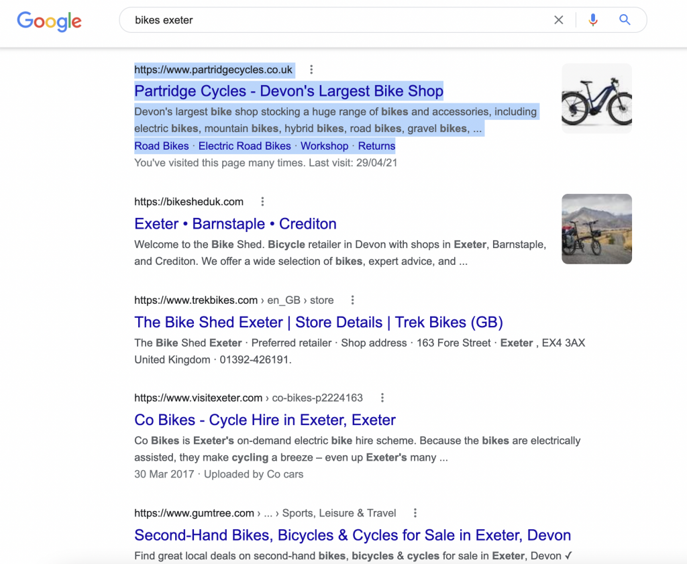Click the electric bike thumbnail image
The height and width of the screenshot is (564, 687).
click(596, 99)
